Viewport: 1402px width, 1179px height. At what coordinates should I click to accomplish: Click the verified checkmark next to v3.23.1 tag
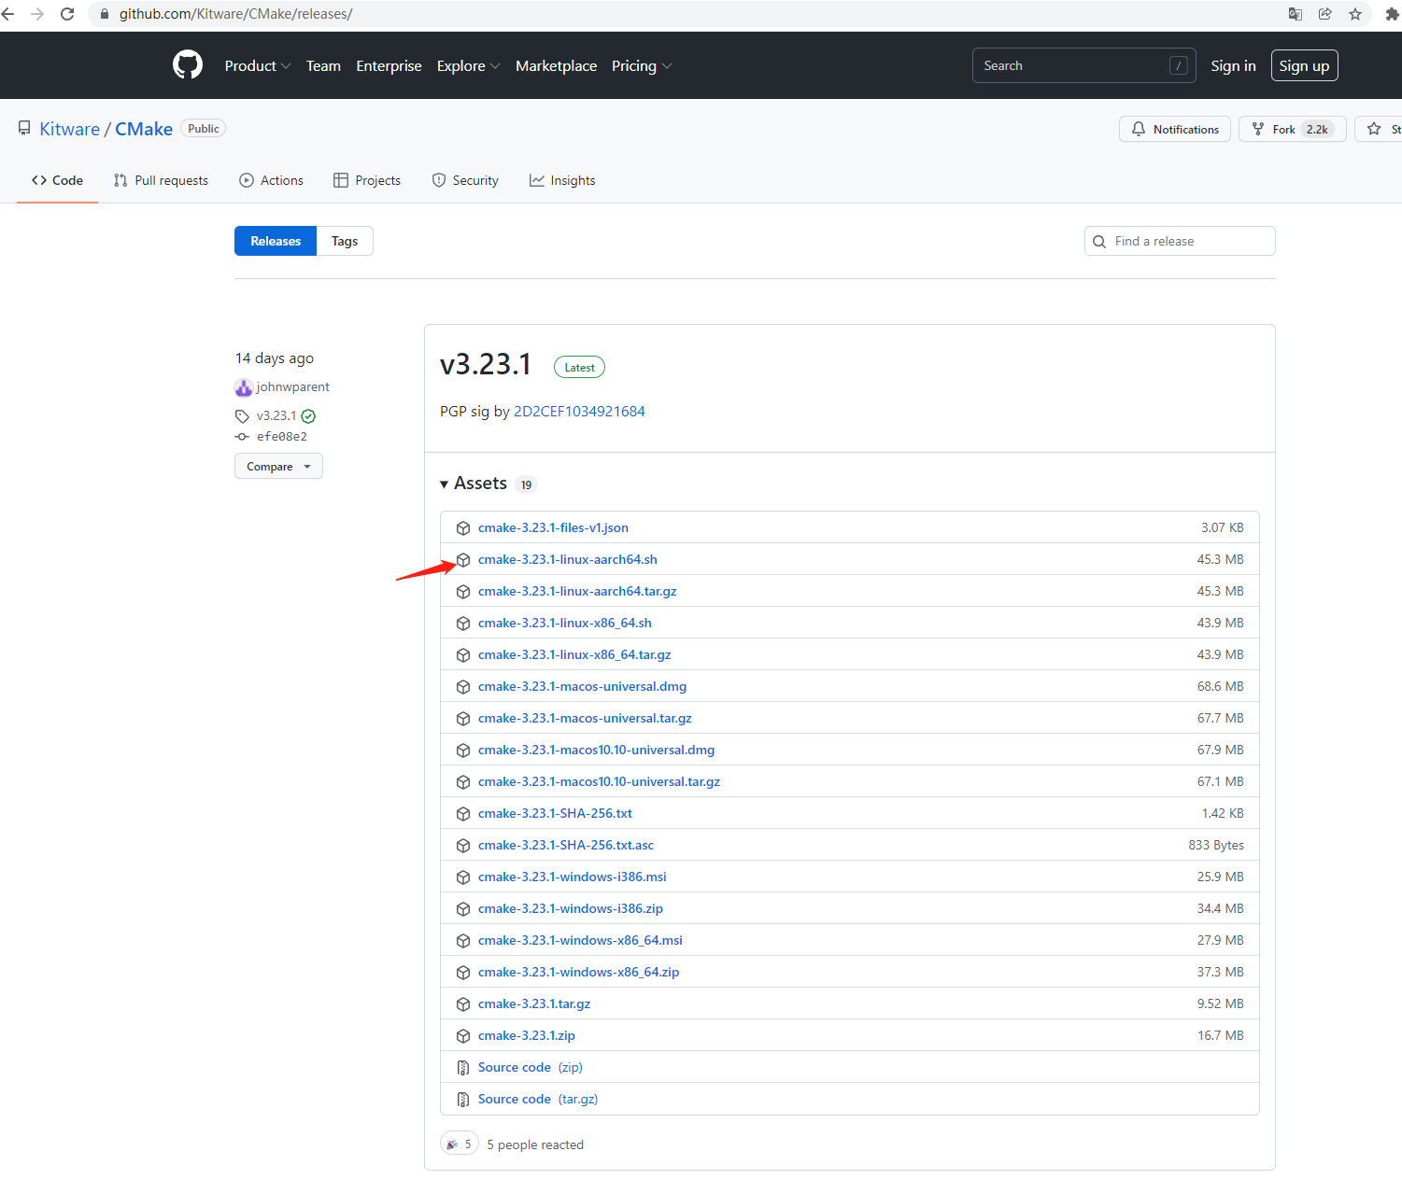click(x=308, y=416)
